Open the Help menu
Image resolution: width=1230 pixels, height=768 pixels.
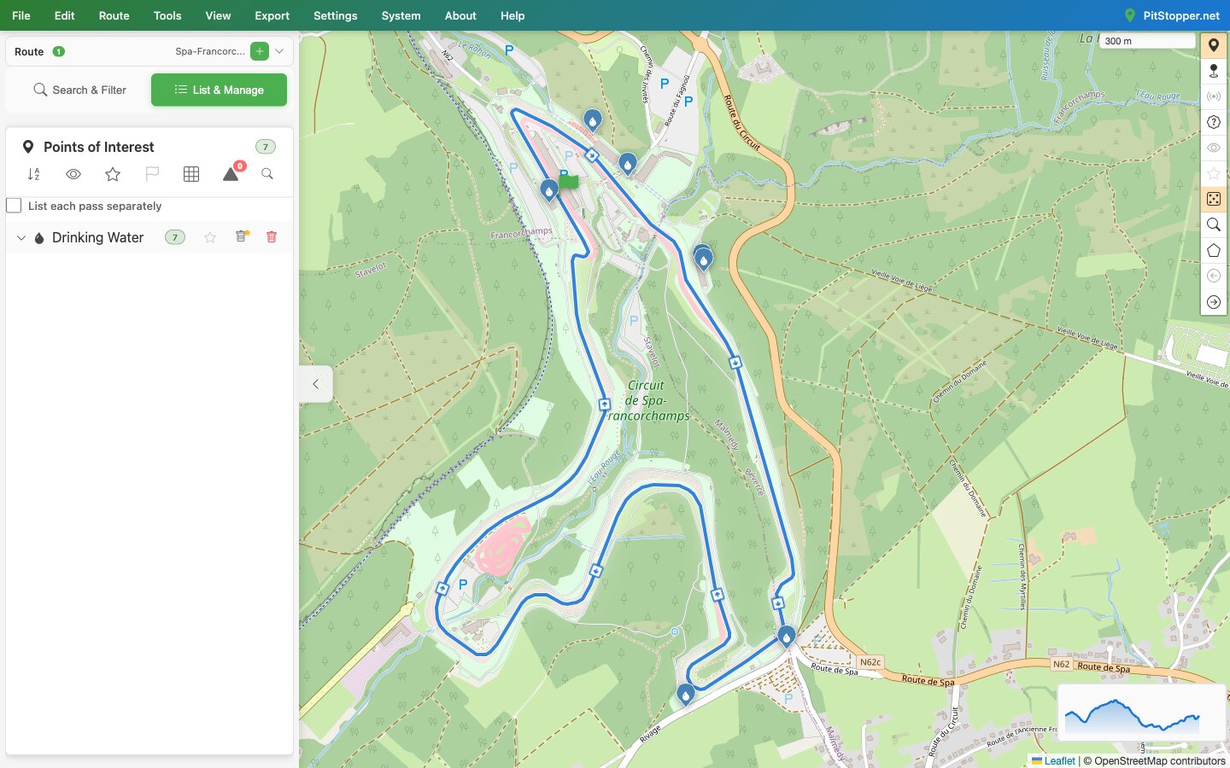click(x=512, y=15)
